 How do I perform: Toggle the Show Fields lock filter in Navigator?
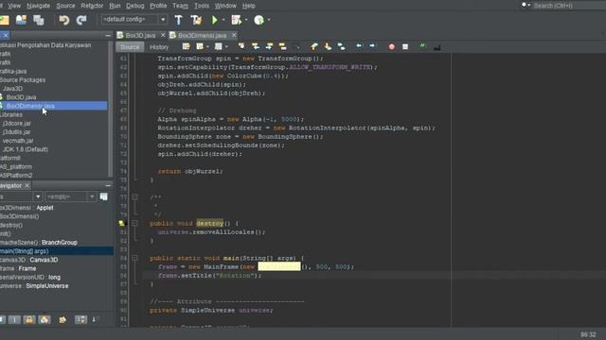[29, 319]
